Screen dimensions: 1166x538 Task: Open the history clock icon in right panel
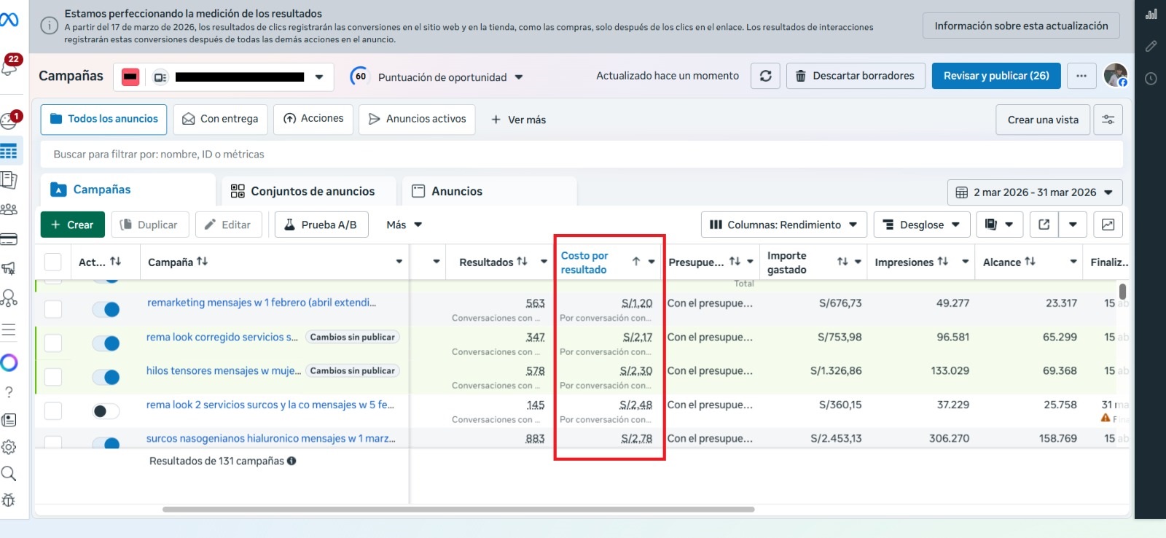click(x=1151, y=79)
